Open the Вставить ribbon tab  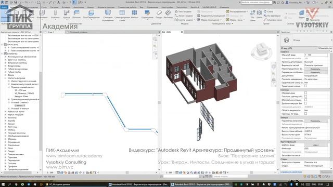[66, 7]
